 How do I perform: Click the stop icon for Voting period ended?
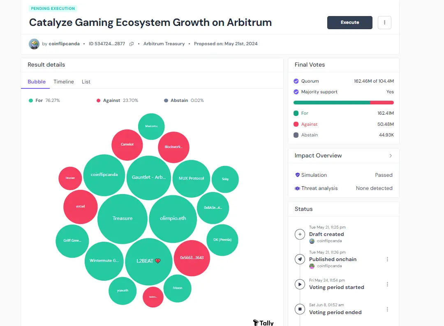point(300,309)
